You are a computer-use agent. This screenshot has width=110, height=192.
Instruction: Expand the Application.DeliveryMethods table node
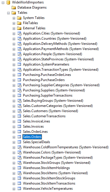click(14, 44)
